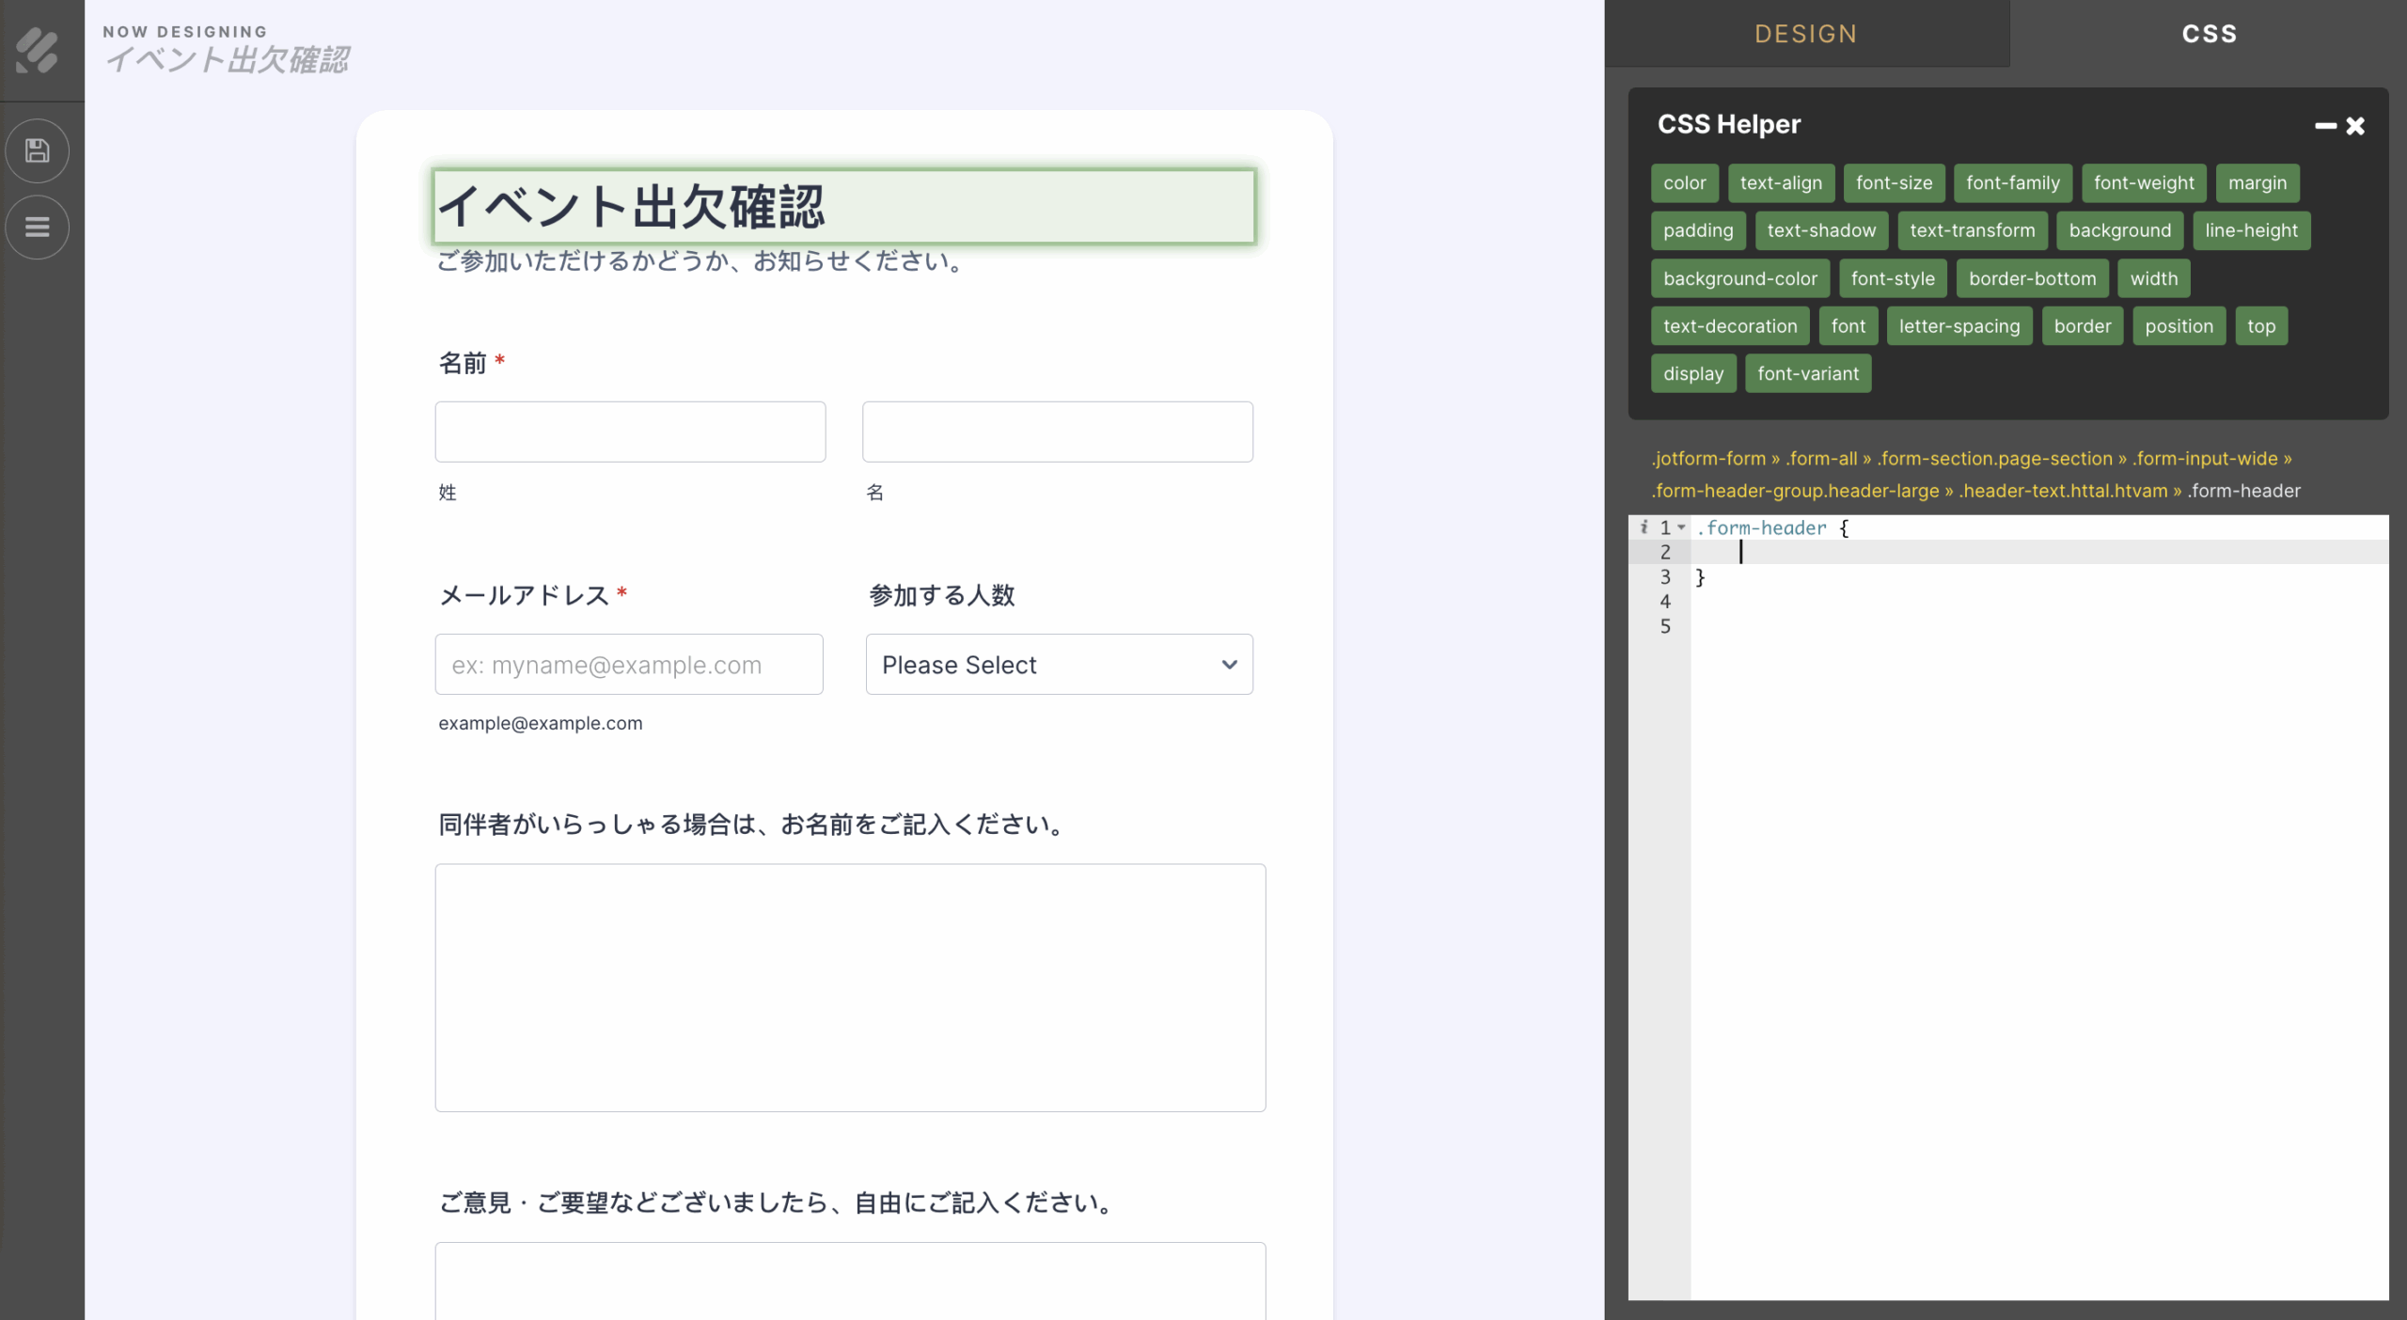Click the .form-header-group.header-large breadcrumb selector
The height and width of the screenshot is (1320, 2407).
pyautogui.click(x=1795, y=491)
